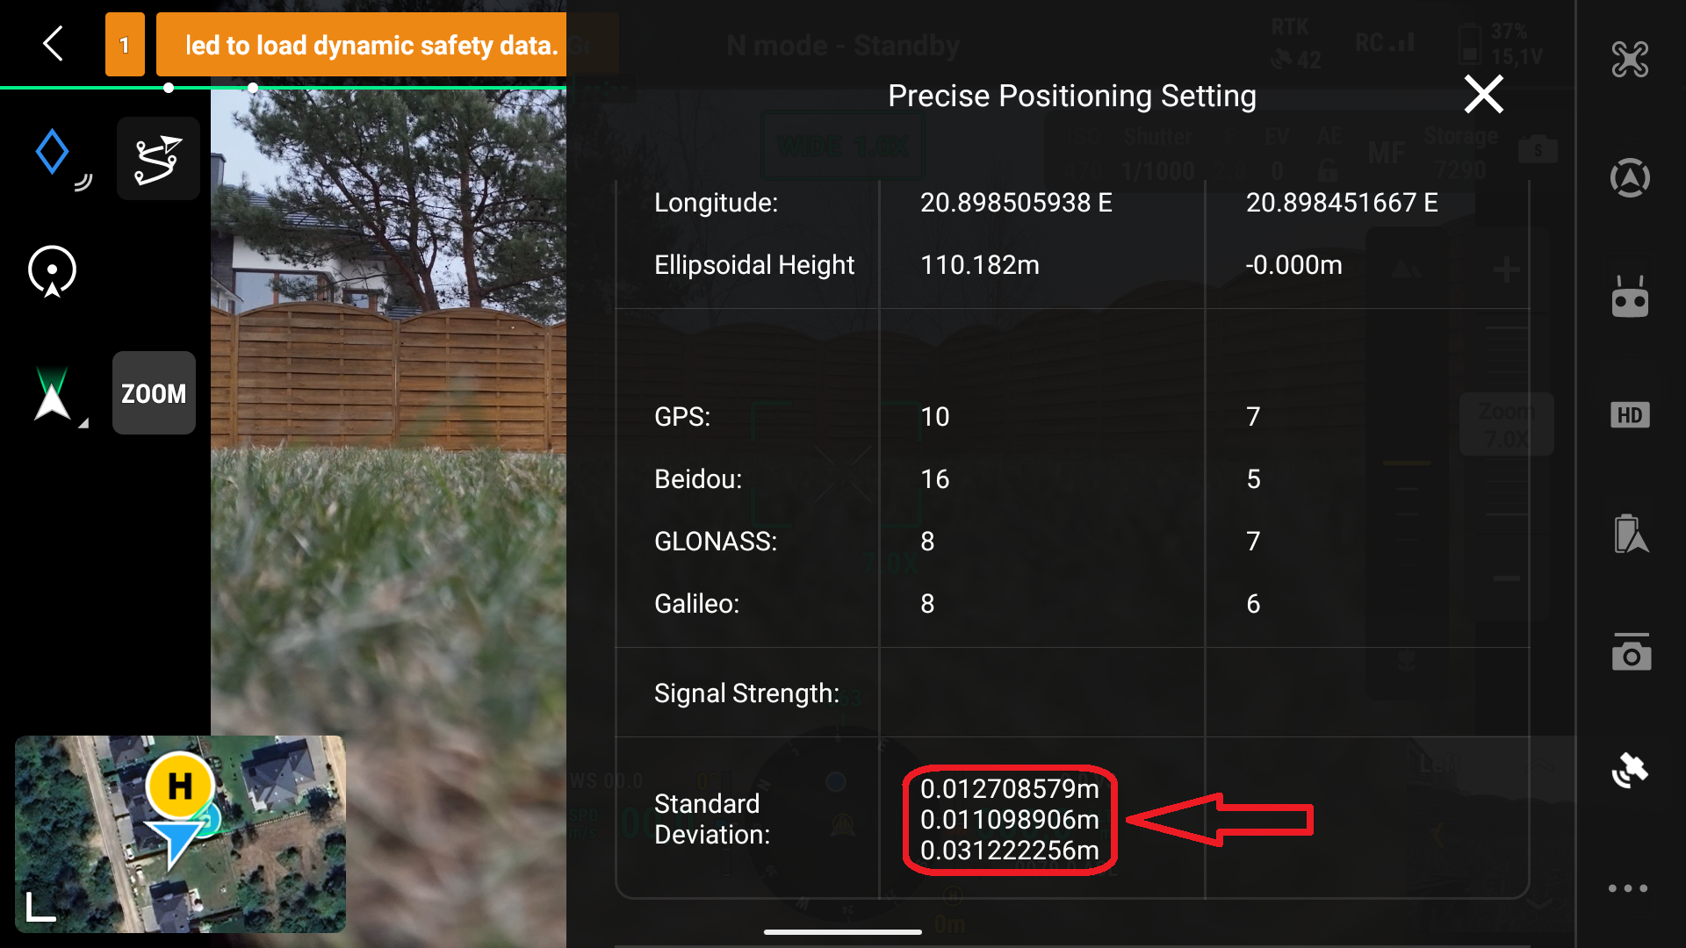Tap the blue diamond PinPoint icon
This screenshot has height=948, width=1686.
[54, 153]
